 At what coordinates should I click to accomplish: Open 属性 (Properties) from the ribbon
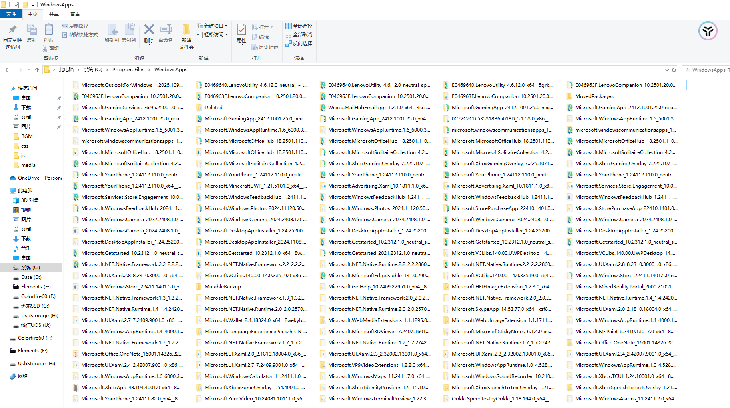click(241, 34)
